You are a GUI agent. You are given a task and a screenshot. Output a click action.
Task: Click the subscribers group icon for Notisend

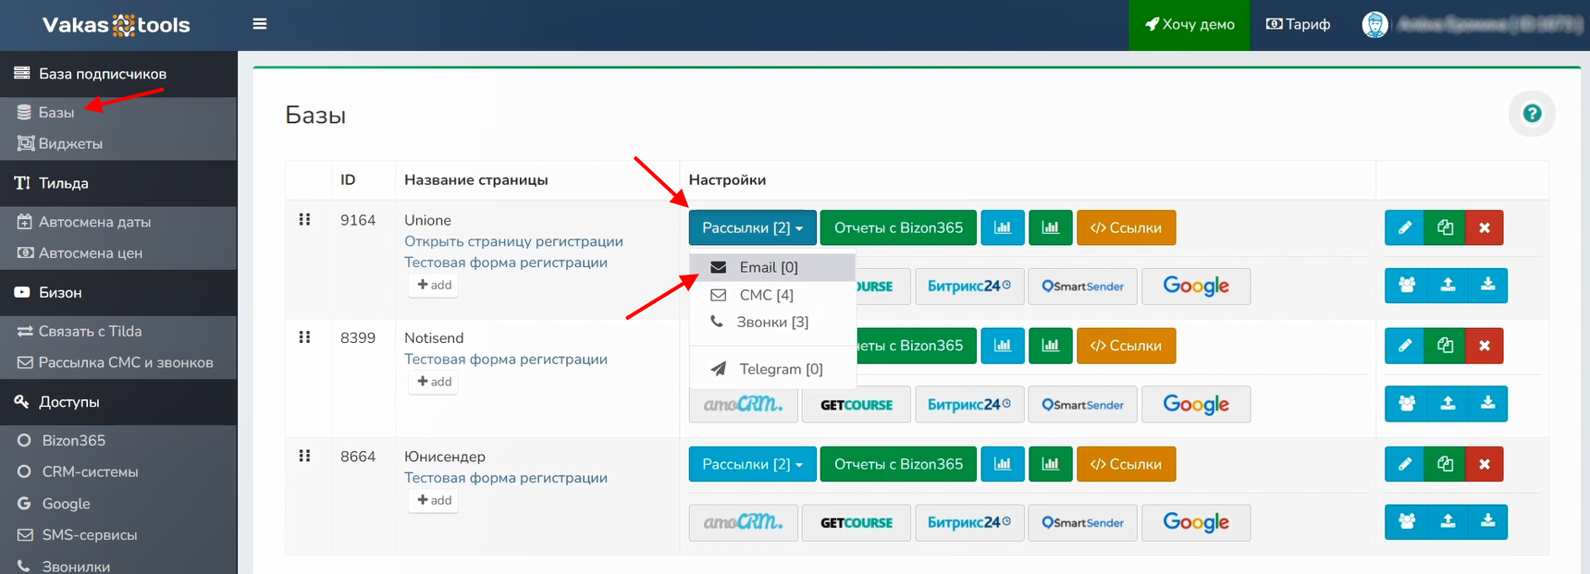click(1406, 404)
